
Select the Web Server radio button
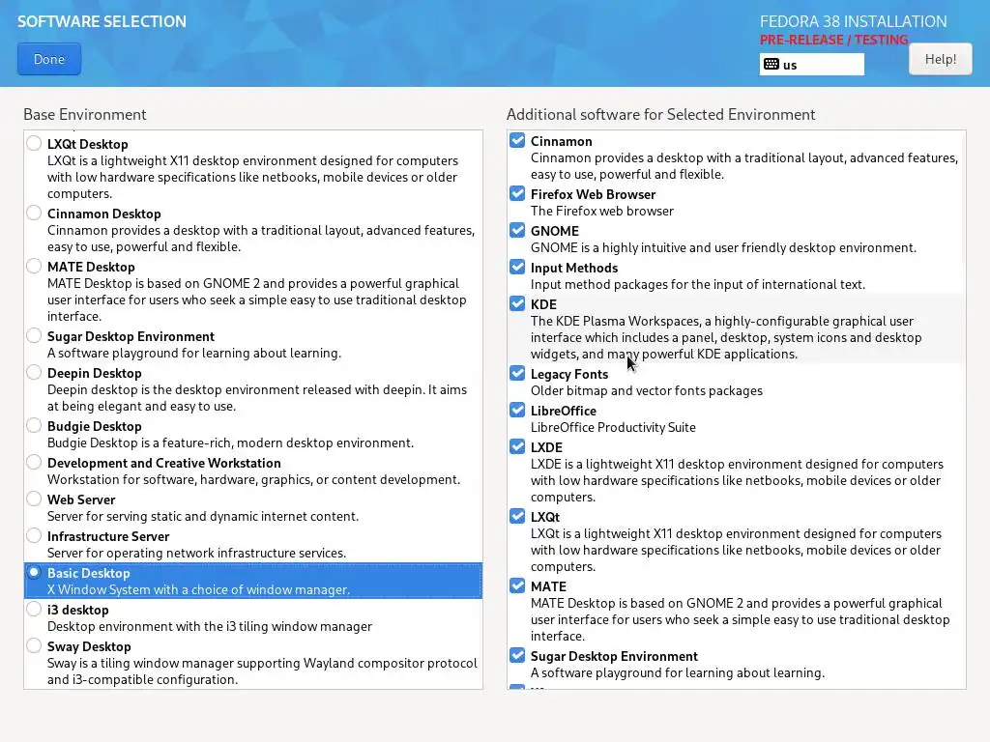[34, 499]
